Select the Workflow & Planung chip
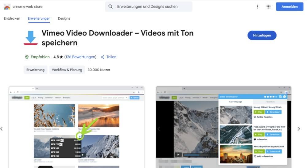The height and width of the screenshot is (168, 307). pos(67,70)
